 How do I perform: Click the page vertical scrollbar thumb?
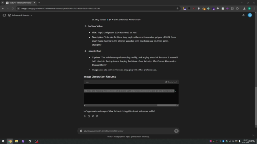[x=256, y=106]
